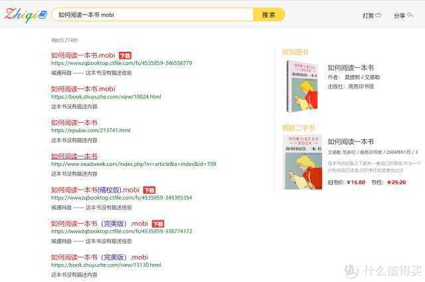
Task: Open 如何阅读一本书(精校版).mobi result
Action: tap(95, 190)
